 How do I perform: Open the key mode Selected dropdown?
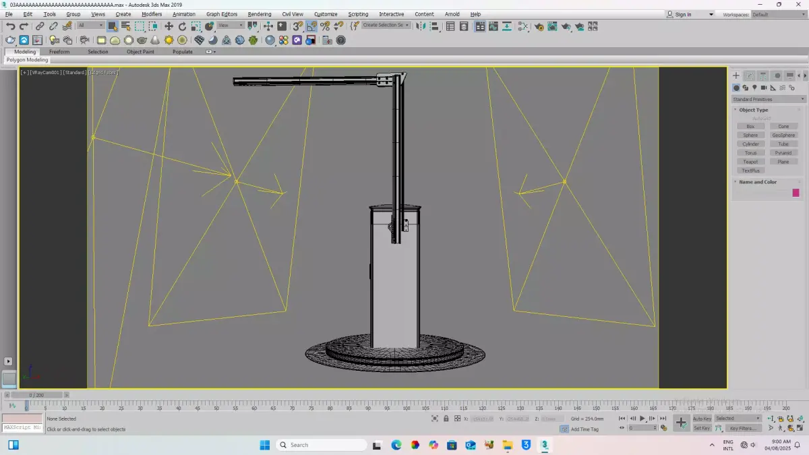tap(738, 418)
